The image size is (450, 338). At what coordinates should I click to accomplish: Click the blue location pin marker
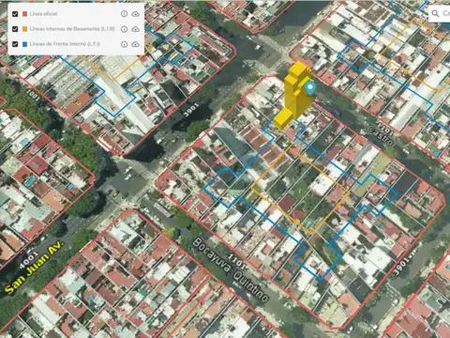tap(310, 88)
